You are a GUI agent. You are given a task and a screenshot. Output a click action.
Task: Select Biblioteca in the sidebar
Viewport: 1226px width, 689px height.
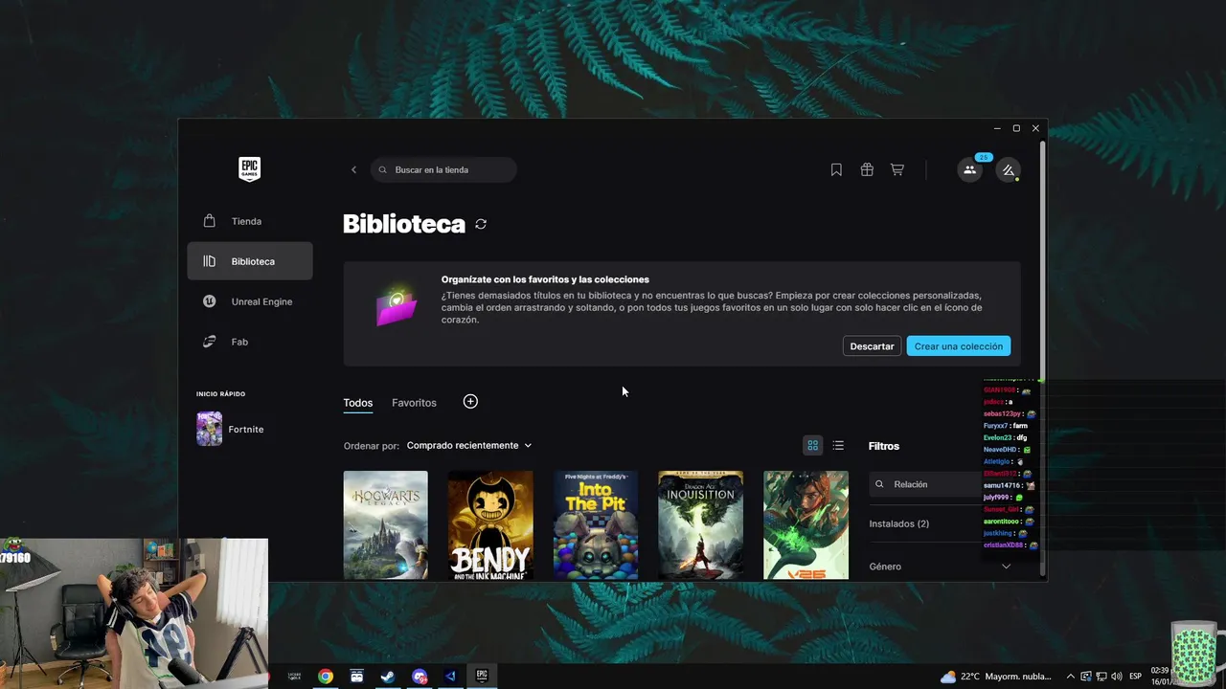tap(250, 261)
